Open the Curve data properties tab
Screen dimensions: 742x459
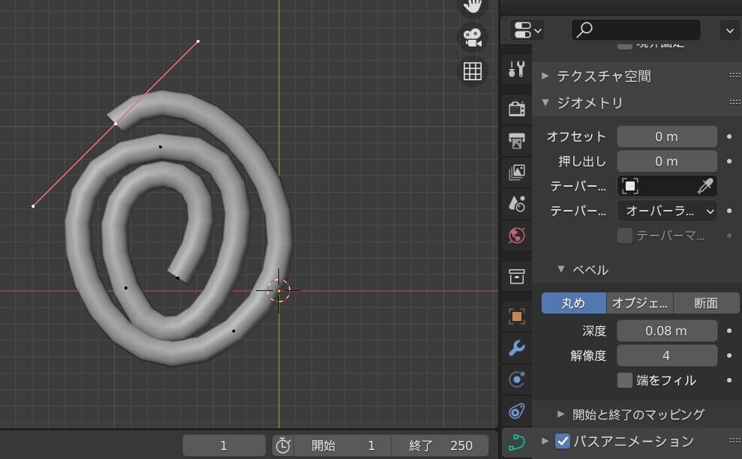[516, 443]
